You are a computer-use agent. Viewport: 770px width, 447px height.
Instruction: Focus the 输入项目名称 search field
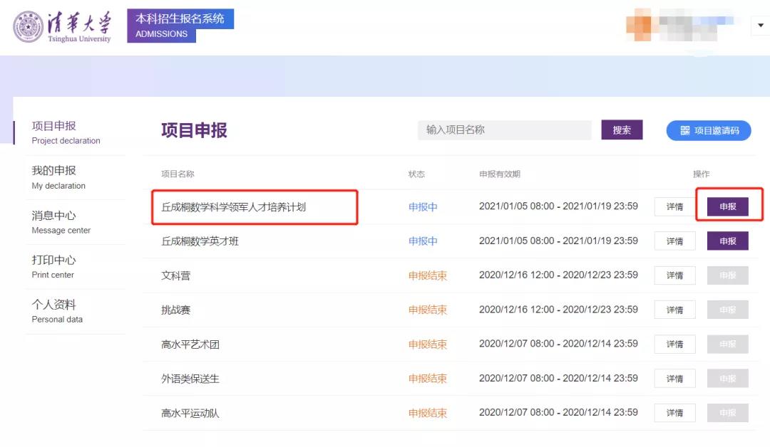(504, 130)
